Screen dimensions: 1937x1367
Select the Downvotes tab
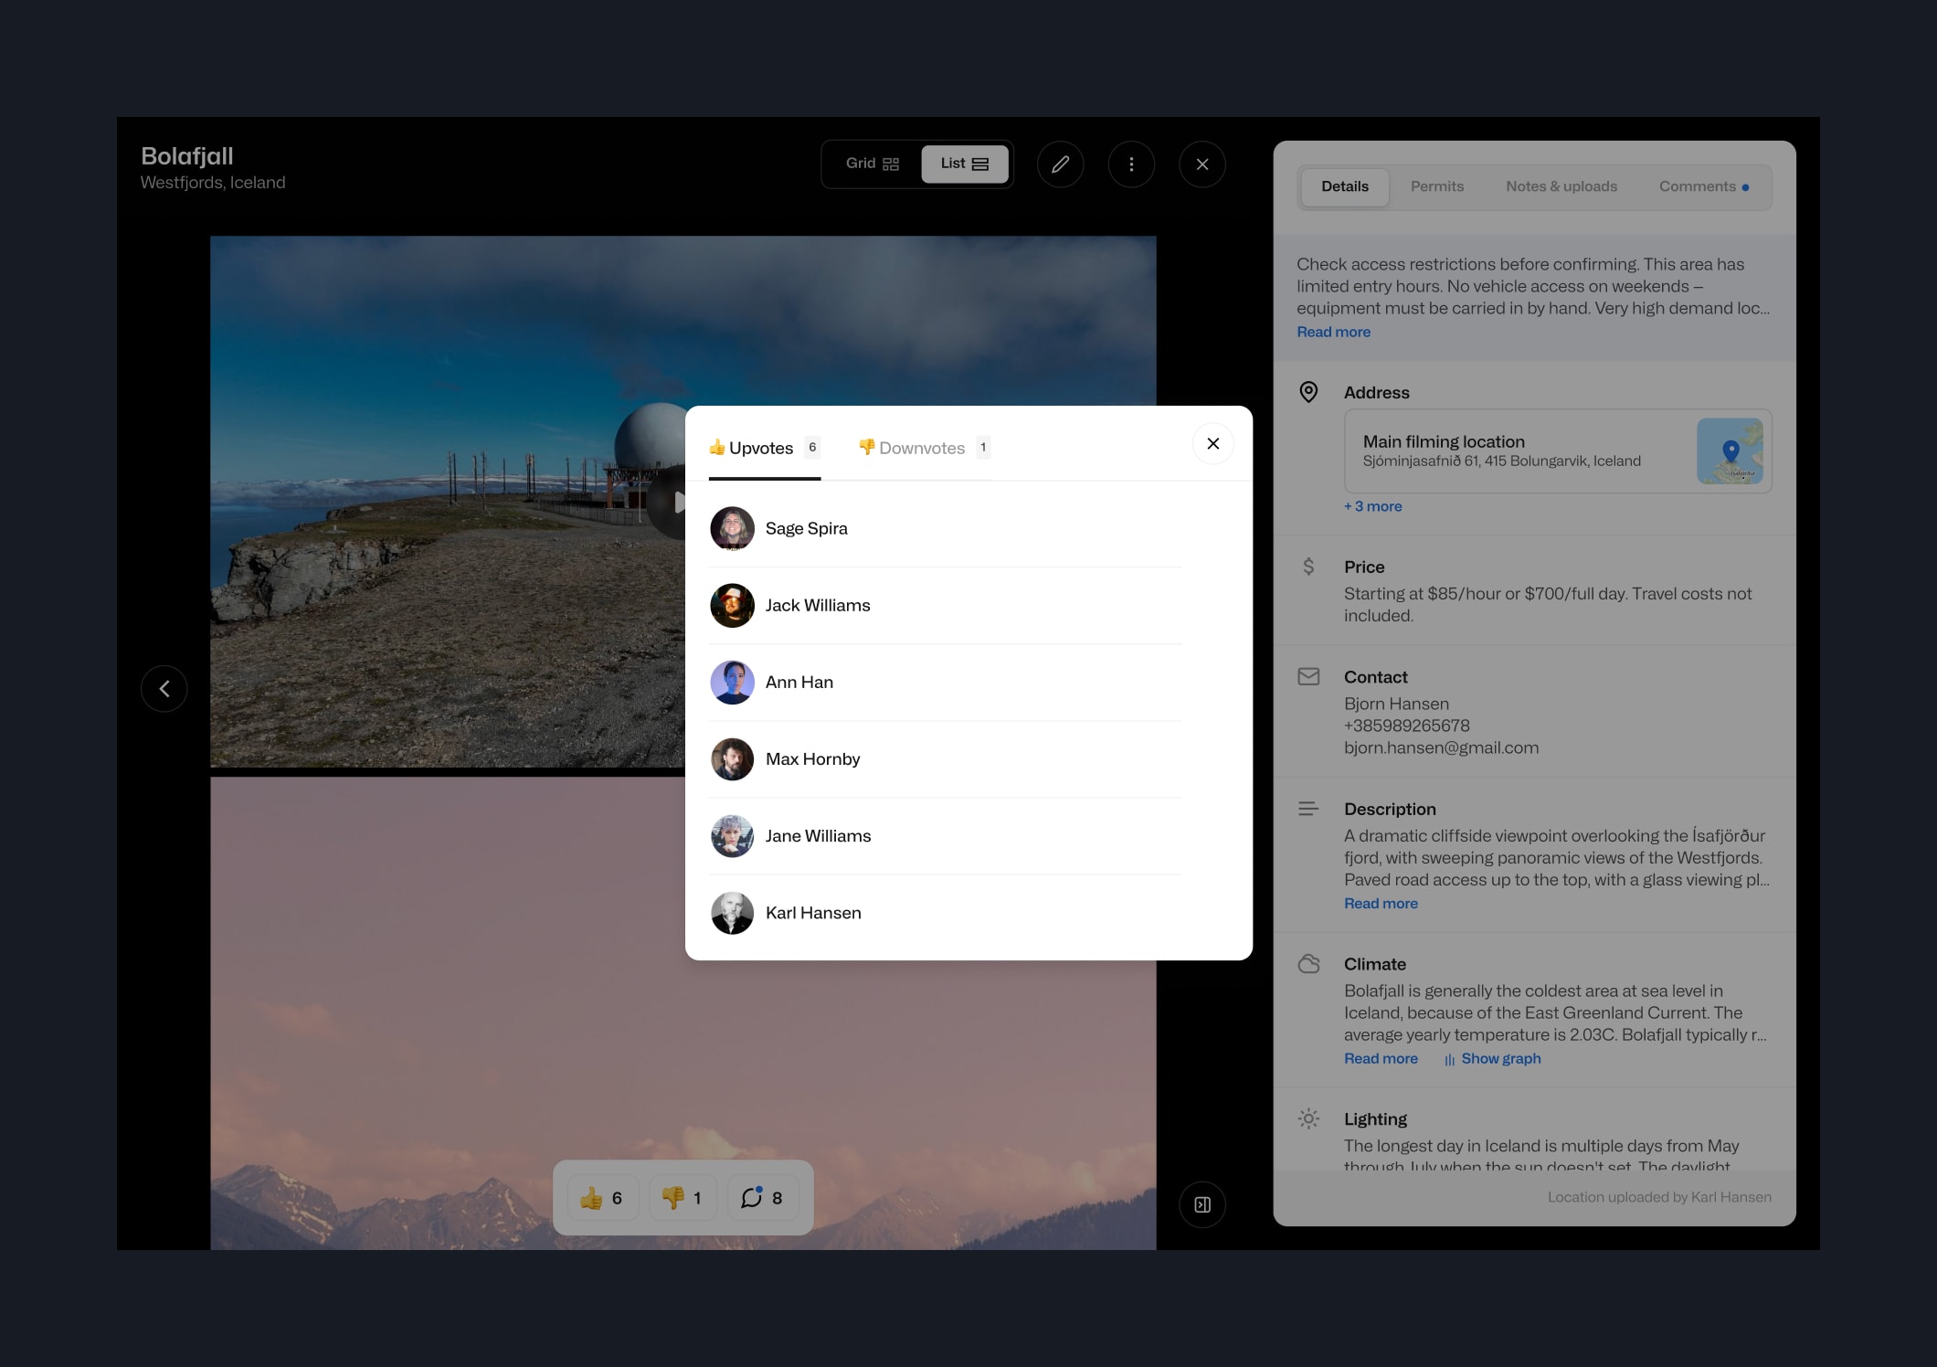pos(924,448)
